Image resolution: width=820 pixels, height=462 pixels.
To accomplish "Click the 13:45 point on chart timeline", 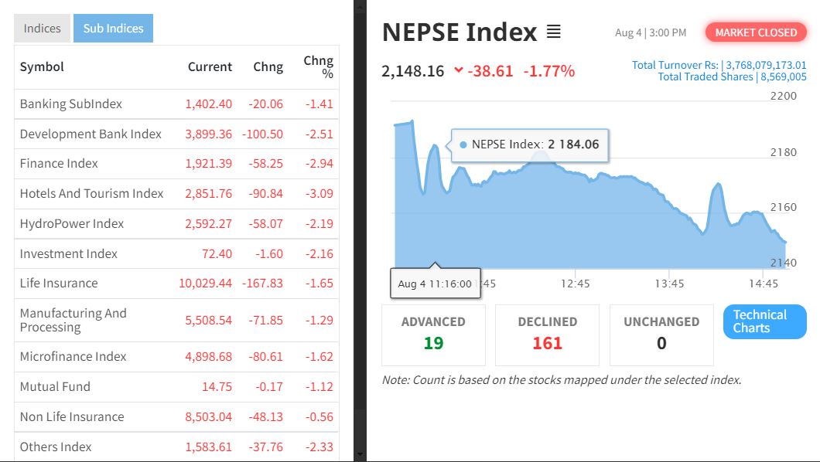I will pos(669,284).
